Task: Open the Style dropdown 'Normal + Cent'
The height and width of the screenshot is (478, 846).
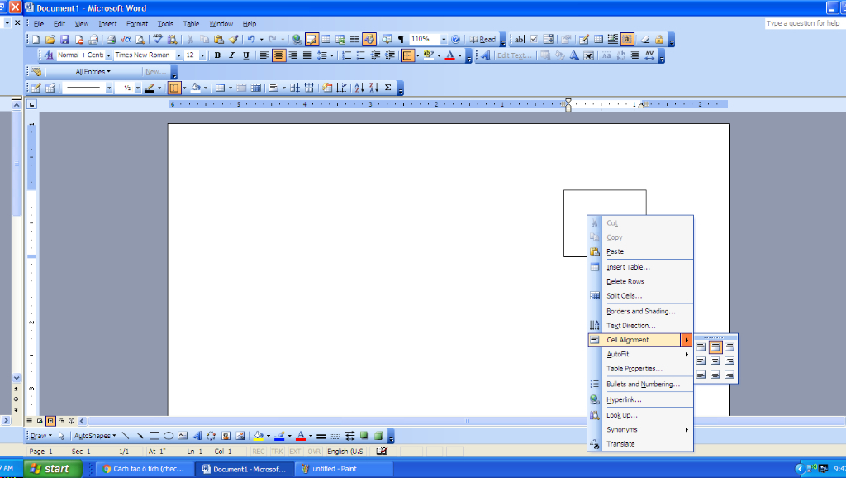Action: click(108, 55)
